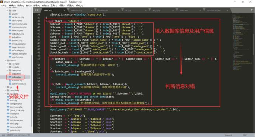Viewport: 255px width, 137px height.
Task: Expand the js folder
Action: coord(5,87)
